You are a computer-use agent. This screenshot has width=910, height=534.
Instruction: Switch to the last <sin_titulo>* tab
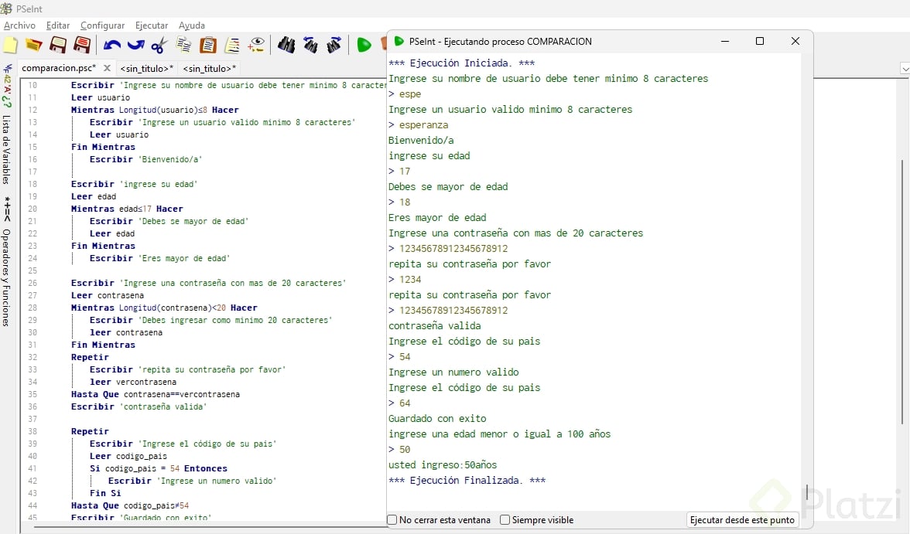[x=210, y=69]
